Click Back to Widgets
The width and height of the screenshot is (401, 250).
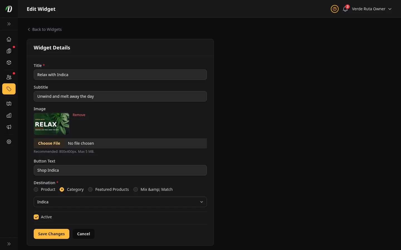(44, 29)
